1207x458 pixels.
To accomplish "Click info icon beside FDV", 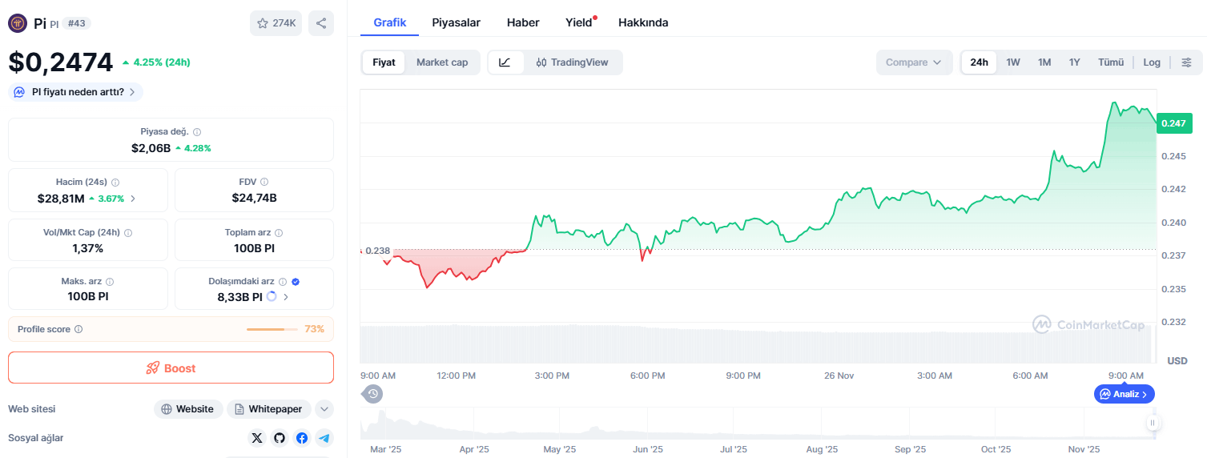I will click(x=264, y=183).
